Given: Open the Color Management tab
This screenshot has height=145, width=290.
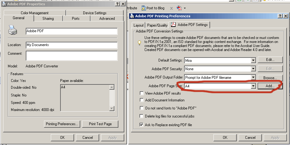Looking at the screenshot, I should (x=35, y=13).
